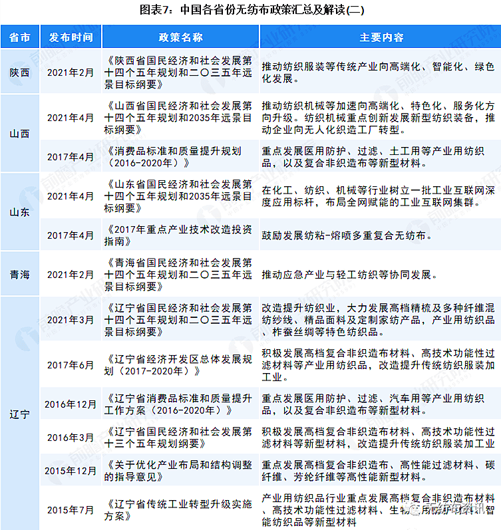Click the 2016年12月 date cell

tap(71, 404)
